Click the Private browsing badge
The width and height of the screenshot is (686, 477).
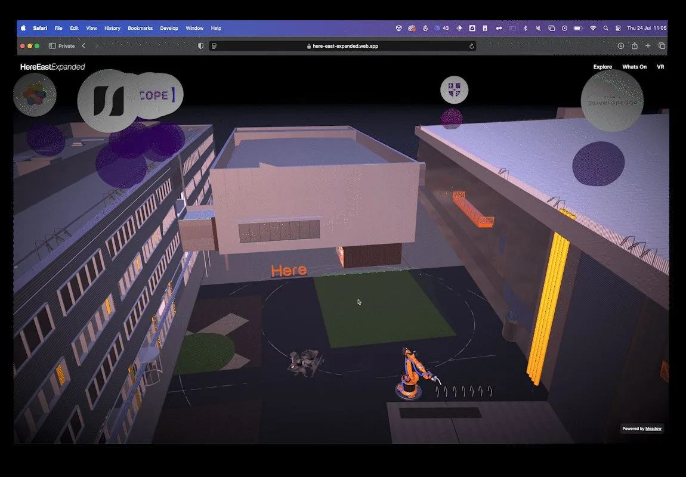tap(62, 45)
